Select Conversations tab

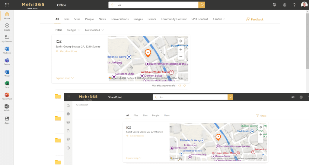[x=119, y=19]
